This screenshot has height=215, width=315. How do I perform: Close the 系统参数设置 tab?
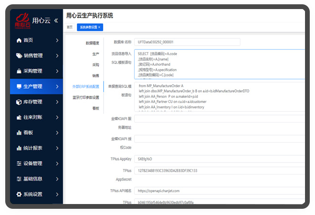99,27
